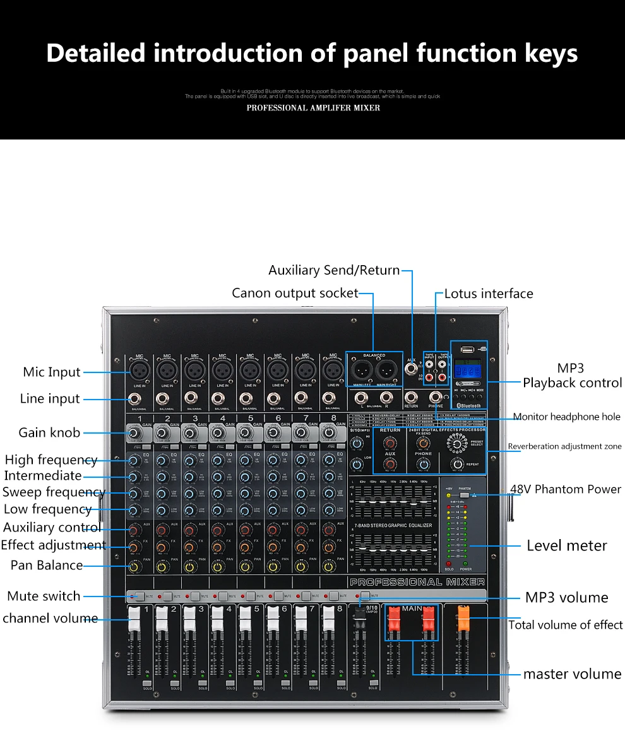Click the channel 8 MIC XLR input socket
Viewport: 625px width, 736px height.
click(333, 371)
